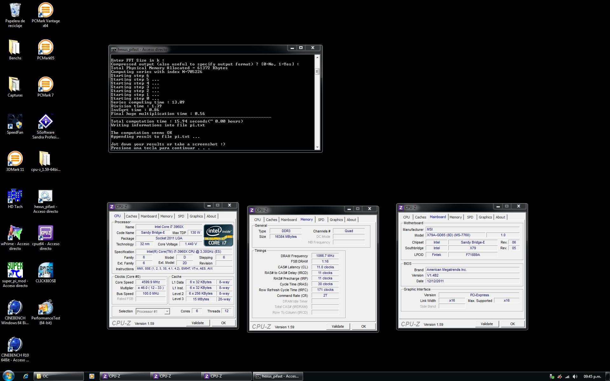Launch super_pi_mod shortcut
The image size is (610, 381).
pos(15,275)
